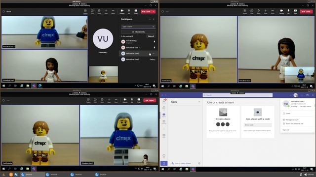The height and width of the screenshot is (177, 316).
Task: Open Windows Start in top-left remote desktop
Action: [x=3, y=86]
